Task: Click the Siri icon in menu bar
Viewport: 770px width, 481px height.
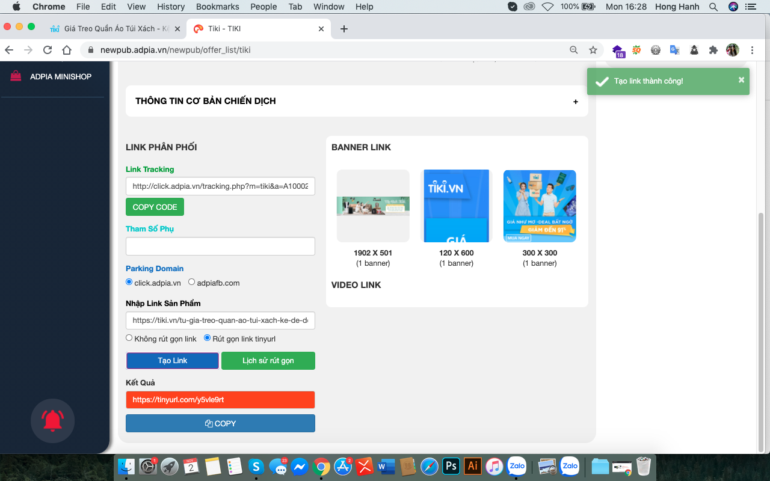Action: (x=733, y=7)
